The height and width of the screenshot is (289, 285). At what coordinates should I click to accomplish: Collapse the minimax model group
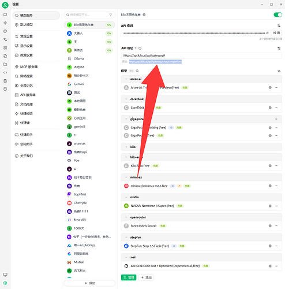tap(126, 177)
